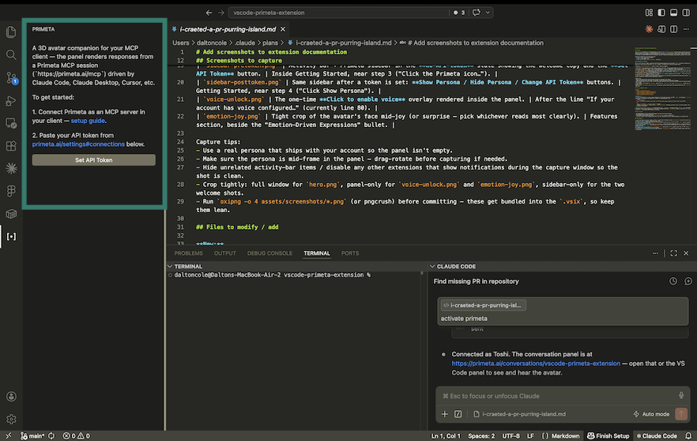Switch to the OUTPUT panel tab
Image resolution: width=697 pixels, height=441 pixels.
[x=225, y=253]
